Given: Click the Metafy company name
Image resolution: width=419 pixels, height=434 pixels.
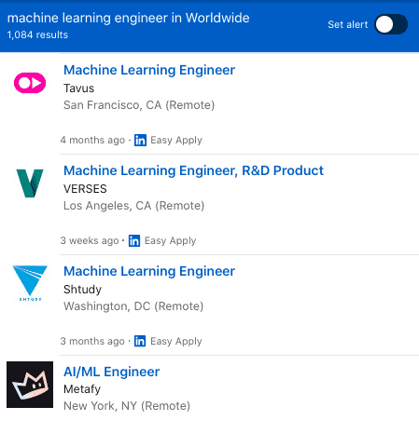Looking at the screenshot, I should pos(82,389).
